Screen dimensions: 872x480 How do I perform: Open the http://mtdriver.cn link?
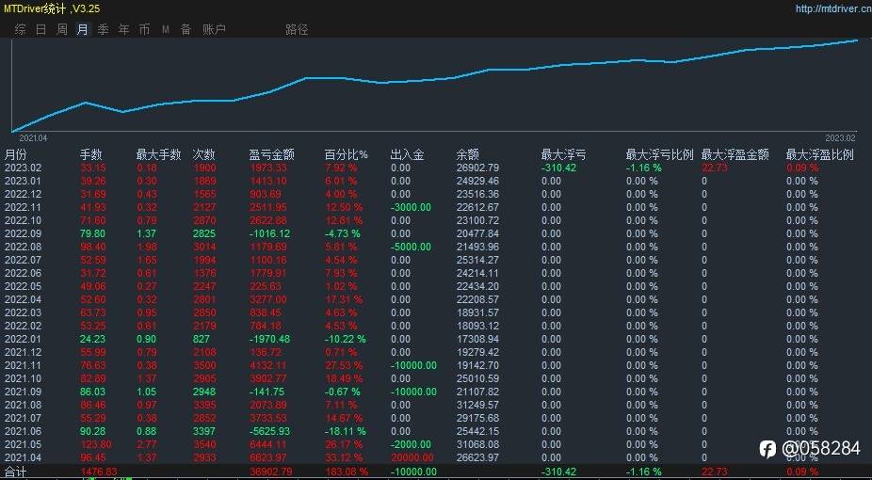coord(833,8)
